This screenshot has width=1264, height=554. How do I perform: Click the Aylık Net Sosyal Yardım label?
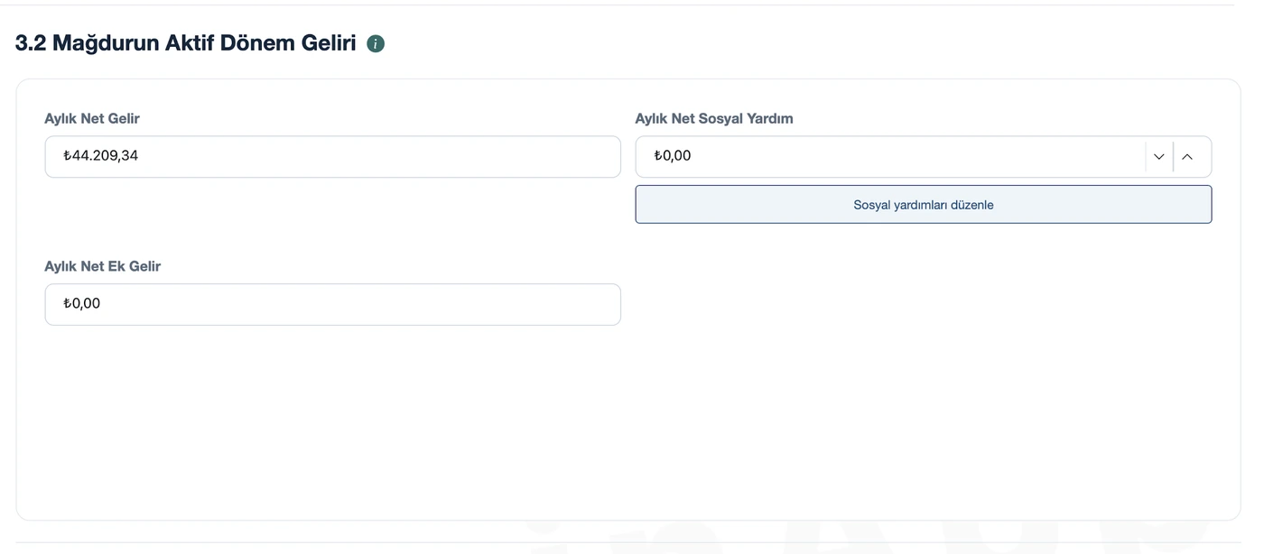coord(714,118)
